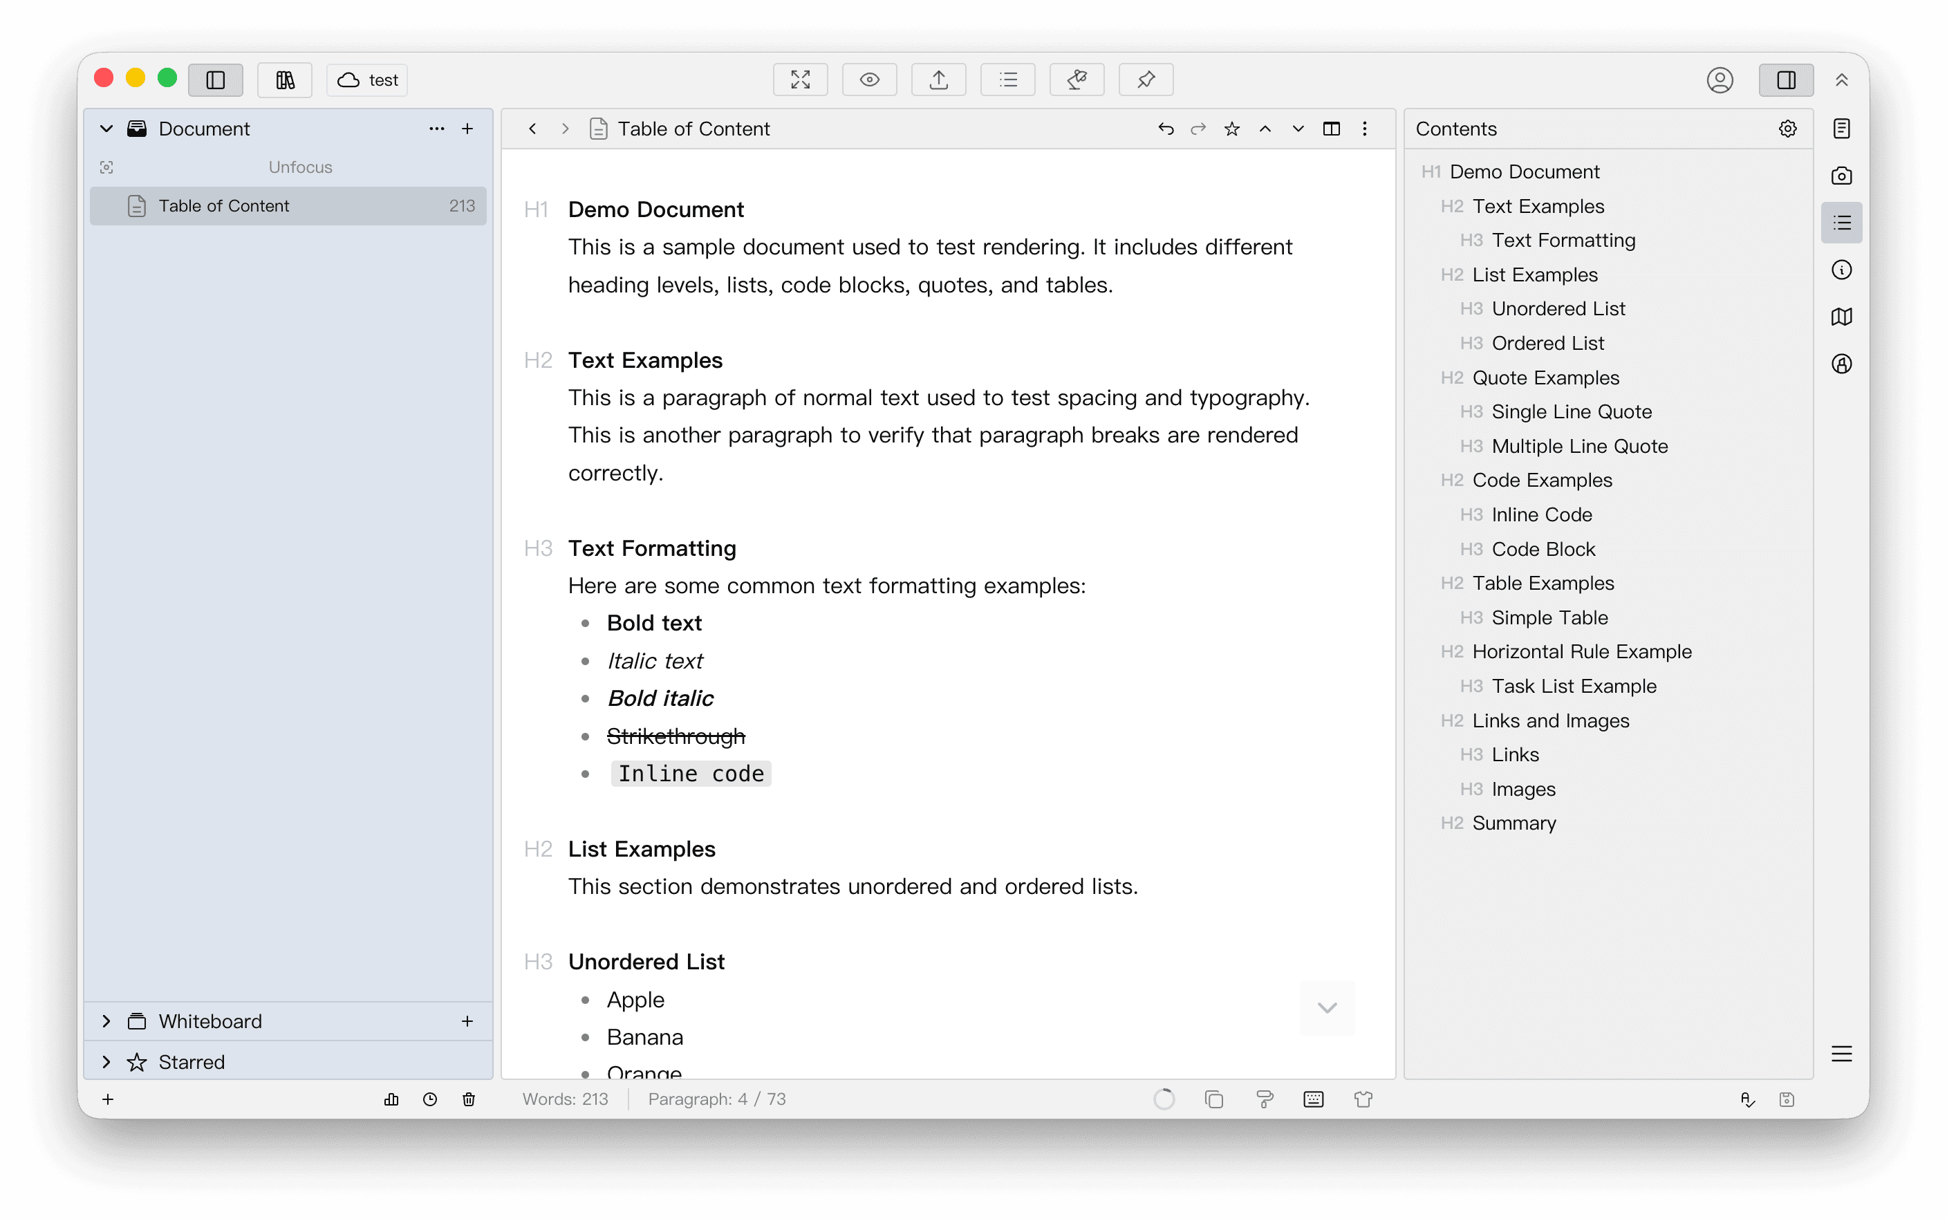This screenshot has height=1221, width=1947.
Task: Click the camera snapshot sidebar icon
Action: click(1841, 176)
